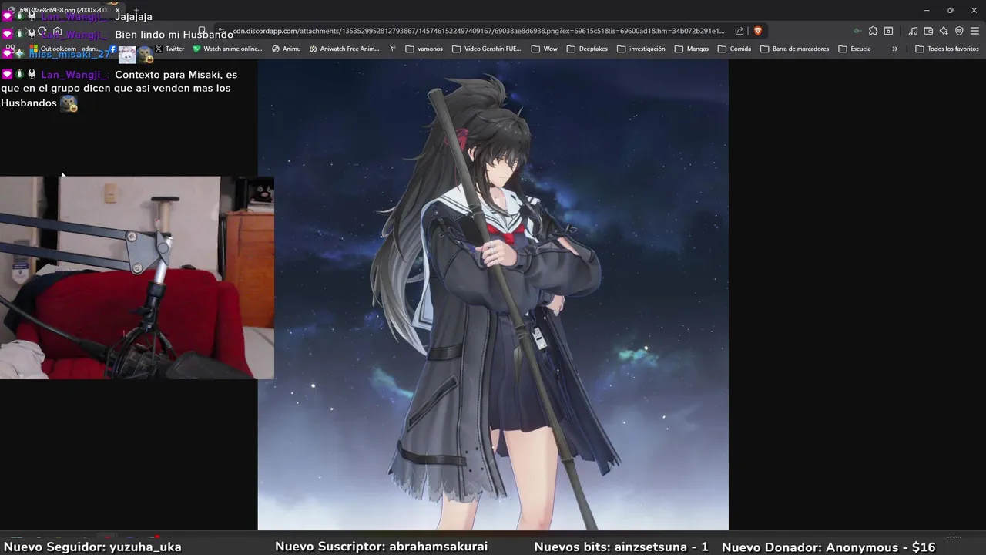Open the Twitter X bookmark
The height and width of the screenshot is (555, 986).
[x=169, y=49]
